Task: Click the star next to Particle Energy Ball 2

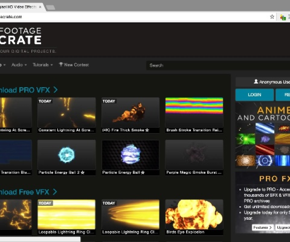Action: [83, 173]
